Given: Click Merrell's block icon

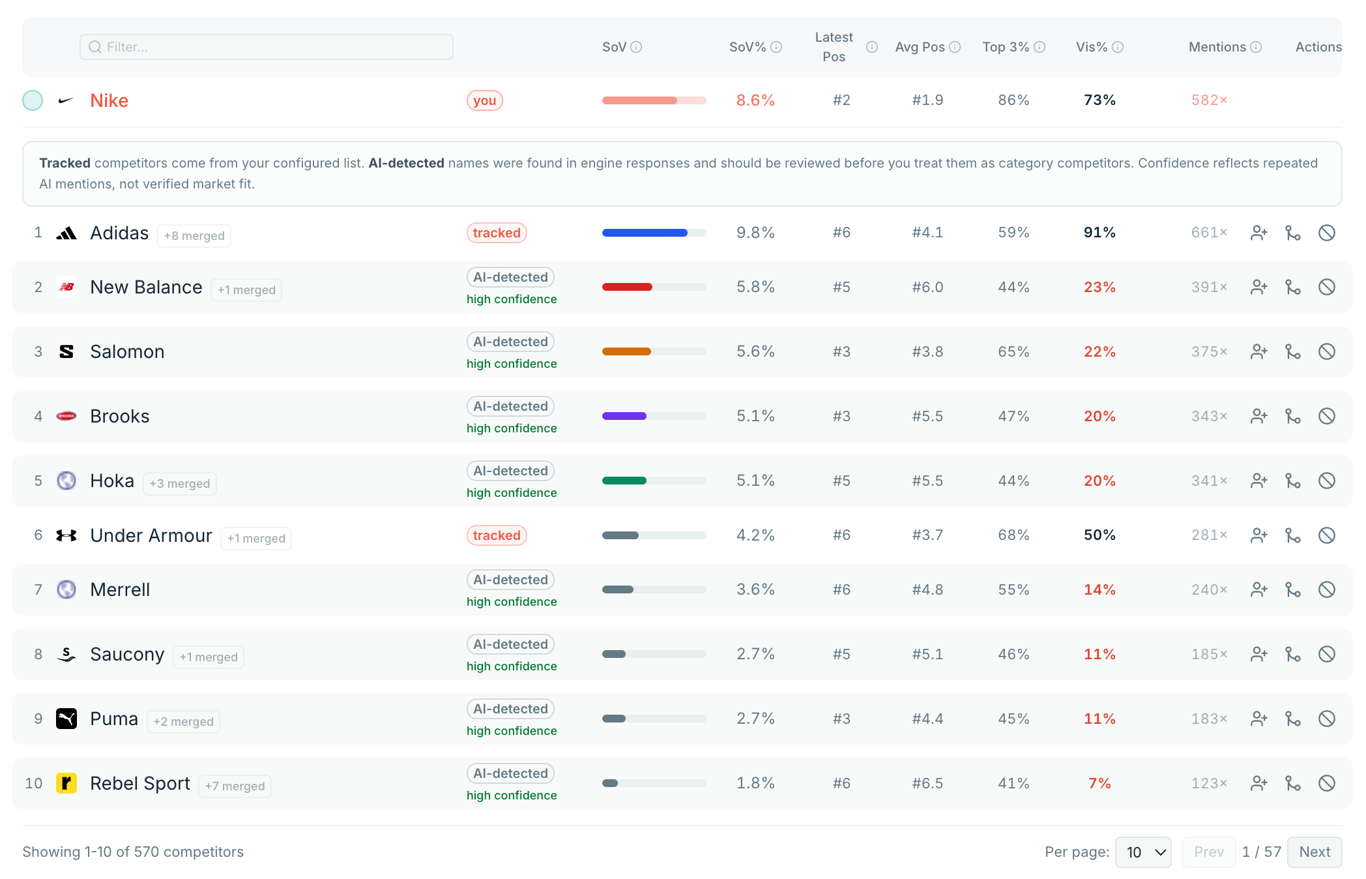Looking at the screenshot, I should pyautogui.click(x=1327, y=589).
